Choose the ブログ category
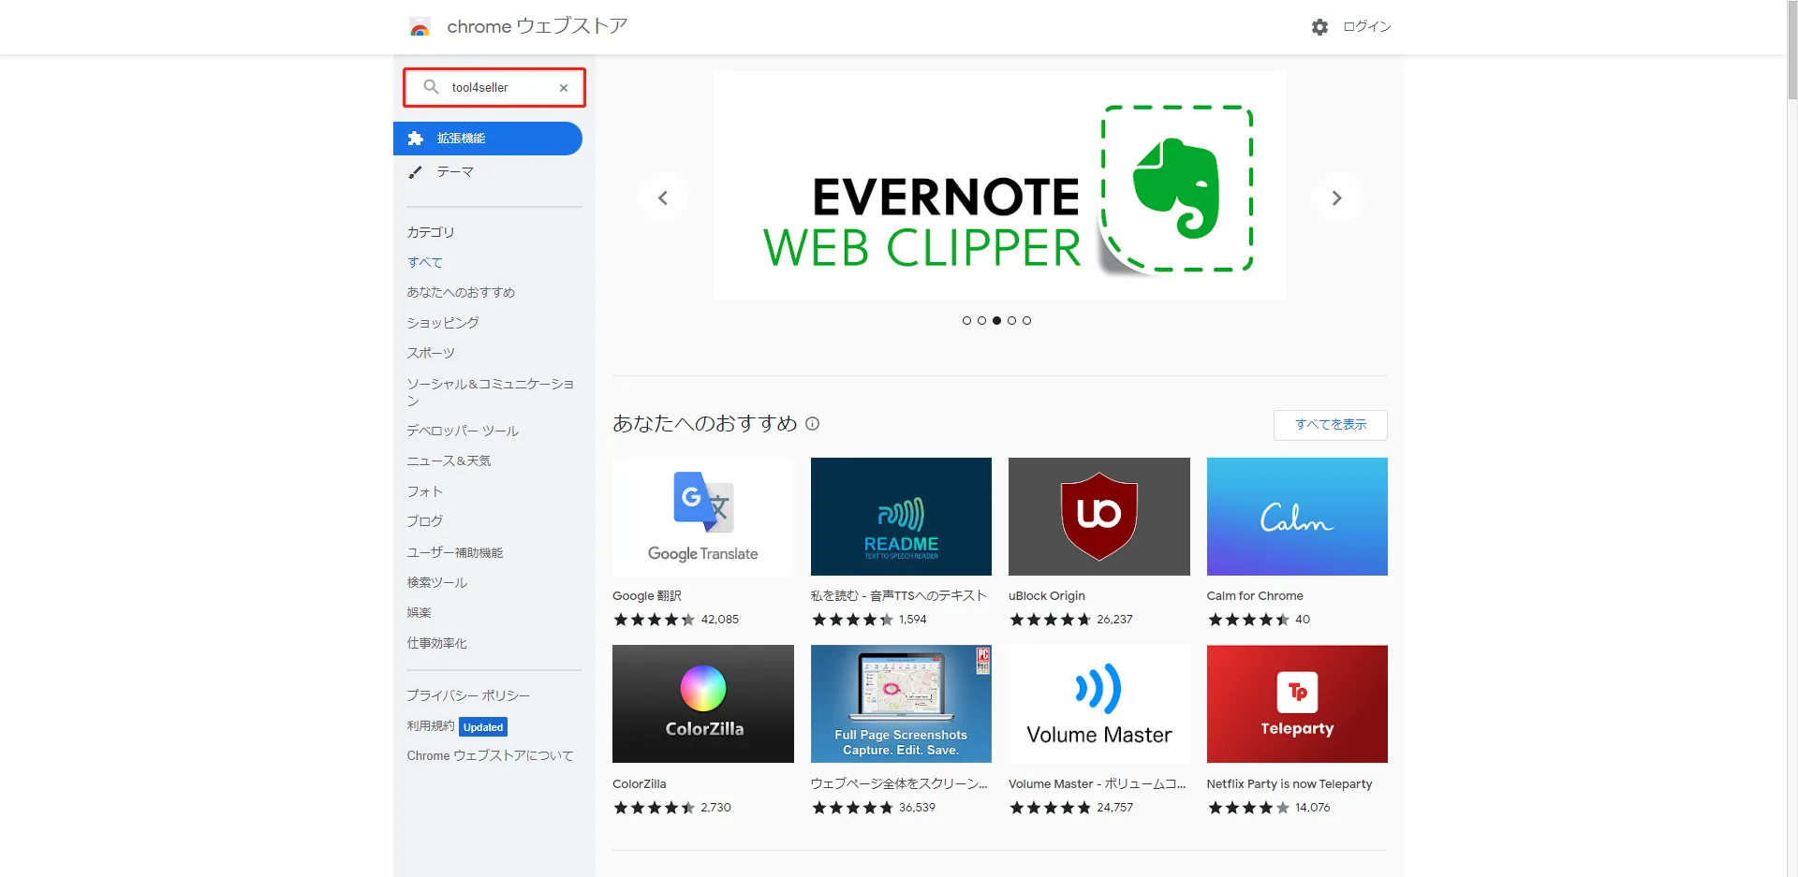Screen dimensions: 1798x877 [425, 521]
